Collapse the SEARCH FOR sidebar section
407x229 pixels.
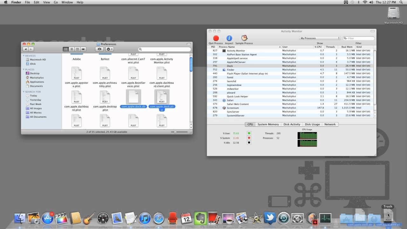coord(24,92)
